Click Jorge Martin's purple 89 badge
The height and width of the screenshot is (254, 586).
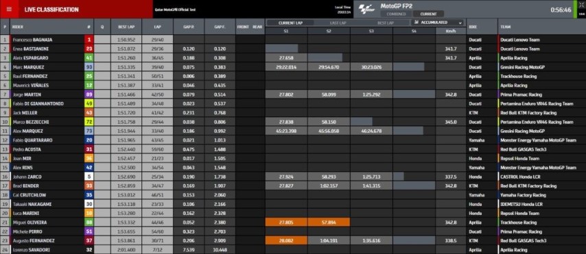click(89, 94)
